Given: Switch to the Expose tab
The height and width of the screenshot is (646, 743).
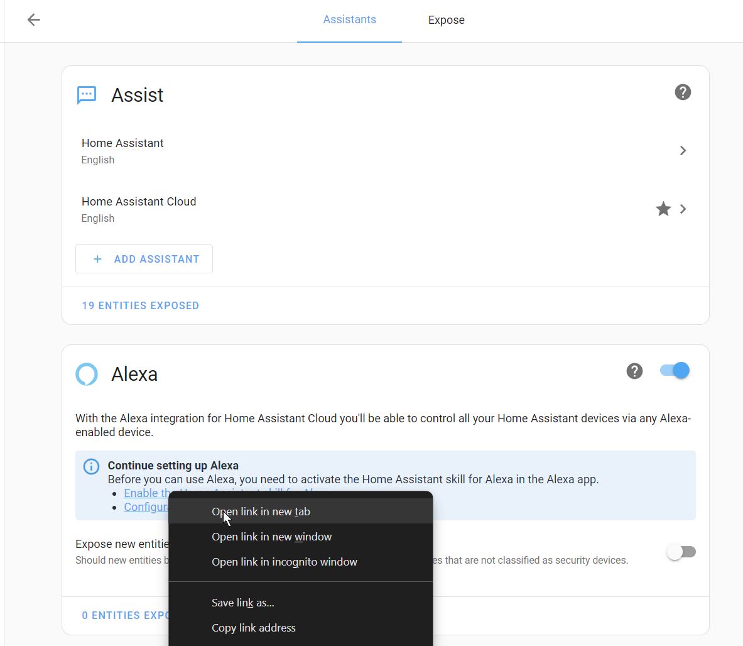Looking at the screenshot, I should [x=446, y=20].
